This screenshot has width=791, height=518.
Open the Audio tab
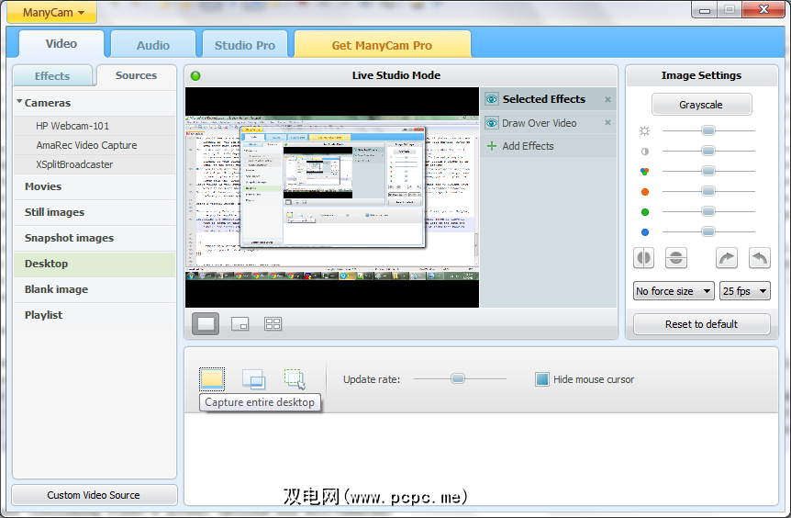pyautogui.click(x=153, y=45)
